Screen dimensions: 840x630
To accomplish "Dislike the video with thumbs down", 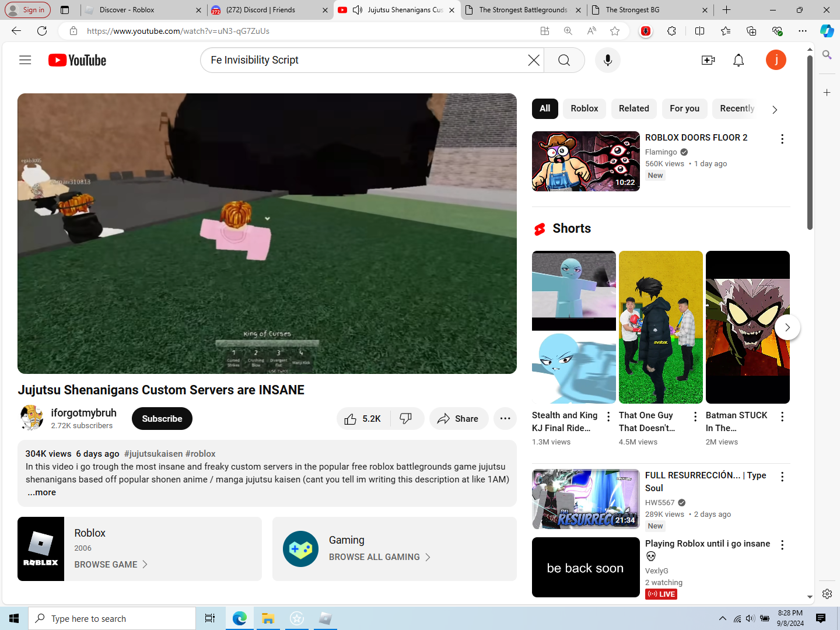I will 406,419.
